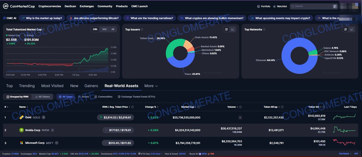Image resolution: width=362 pixels, height=157 pixels.
Task: Switch to the New tab
Action: click(x=74, y=86)
